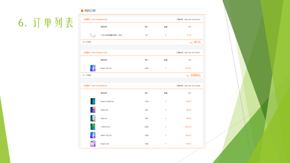The width and height of the screenshot is (290, 163).
Task: Click the 2599 元 subtotal for 小米CC9 Pro
Action: (x=188, y=127)
